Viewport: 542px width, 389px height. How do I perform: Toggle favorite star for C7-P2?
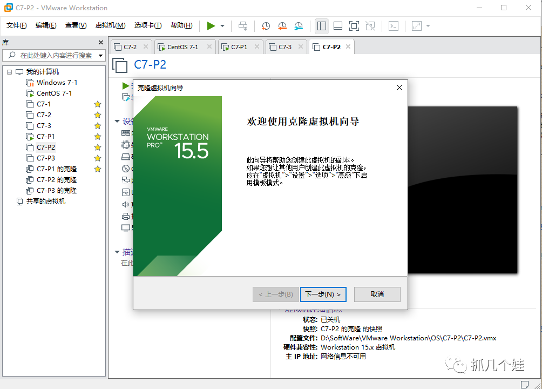pyautogui.click(x=98, y=147)
